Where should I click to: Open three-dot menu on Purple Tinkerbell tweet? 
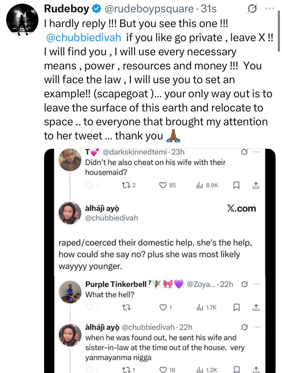256,285
